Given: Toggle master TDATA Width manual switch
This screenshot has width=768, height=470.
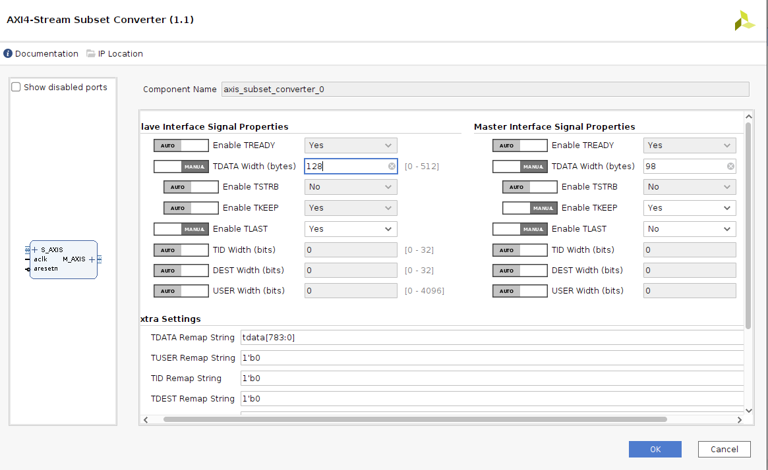Looking at the screenshot, I should click(x=519, y=167).
